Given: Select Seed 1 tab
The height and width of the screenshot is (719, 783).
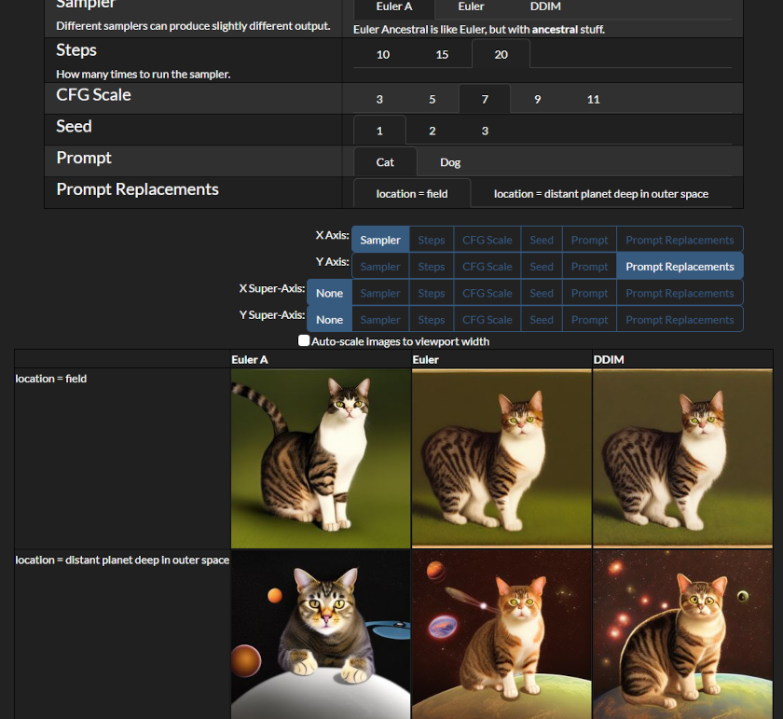Looking at the screenshot, I should (379, 131).
